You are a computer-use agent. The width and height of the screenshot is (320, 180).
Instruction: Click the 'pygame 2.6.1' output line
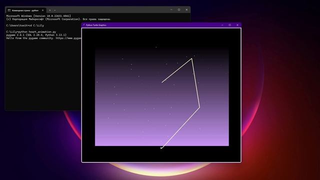pyautogui.click(x=36, y=35)
